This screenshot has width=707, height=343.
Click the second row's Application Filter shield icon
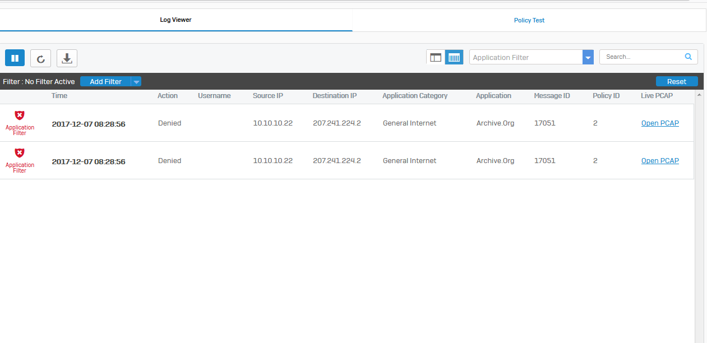click(20, 153)
